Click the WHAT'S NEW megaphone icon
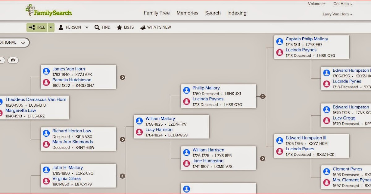This screenshot has width=371, height=194. pos(143,27)
